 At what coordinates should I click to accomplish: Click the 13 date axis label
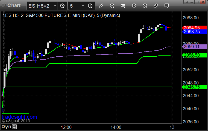(x=172, y=127)
